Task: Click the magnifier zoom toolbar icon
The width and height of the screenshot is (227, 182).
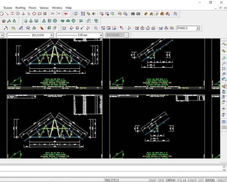Action: 95,28
